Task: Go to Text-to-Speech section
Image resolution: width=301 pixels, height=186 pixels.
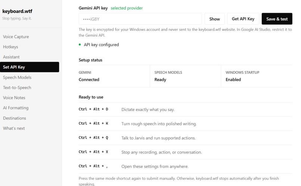Action: [17, 88]
